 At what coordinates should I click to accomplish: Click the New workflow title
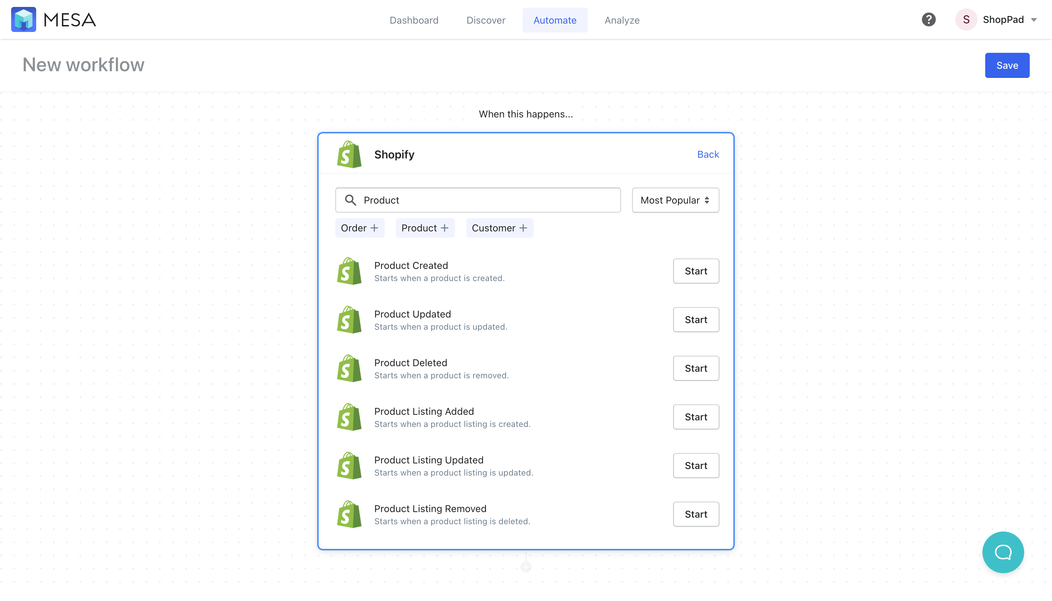coord(83,65)
